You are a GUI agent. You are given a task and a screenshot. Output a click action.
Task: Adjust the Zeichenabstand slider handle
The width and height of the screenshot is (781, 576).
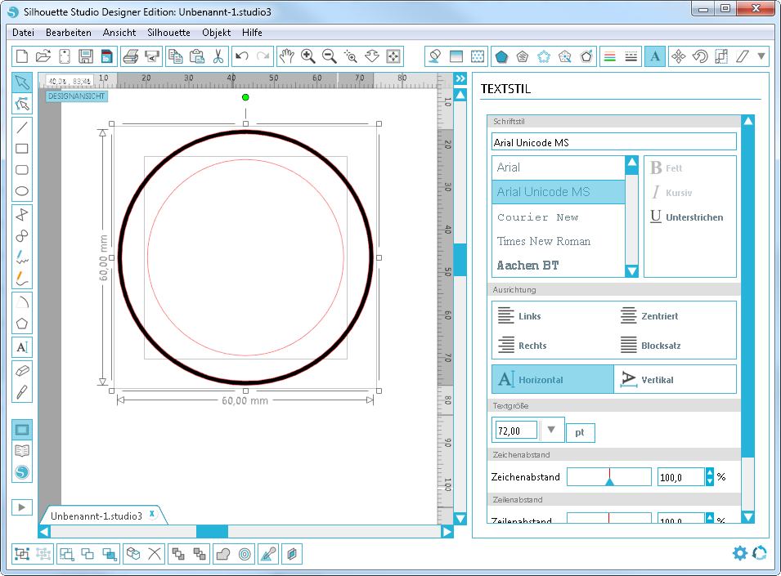(x=609, y=481)
